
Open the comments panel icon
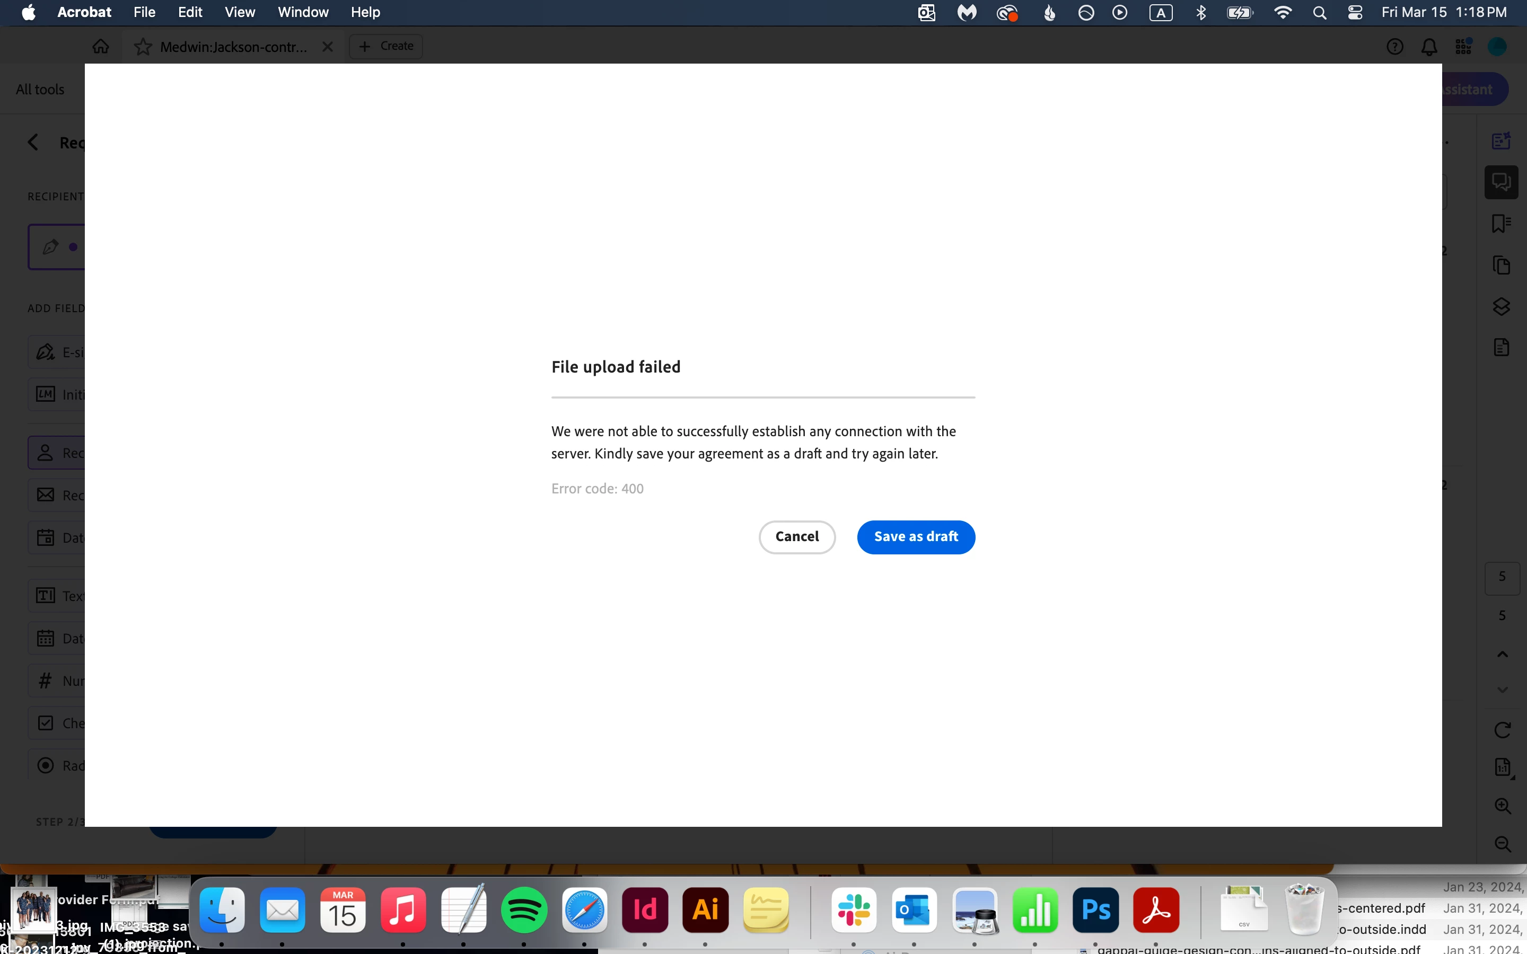(x=1501, y=182)
